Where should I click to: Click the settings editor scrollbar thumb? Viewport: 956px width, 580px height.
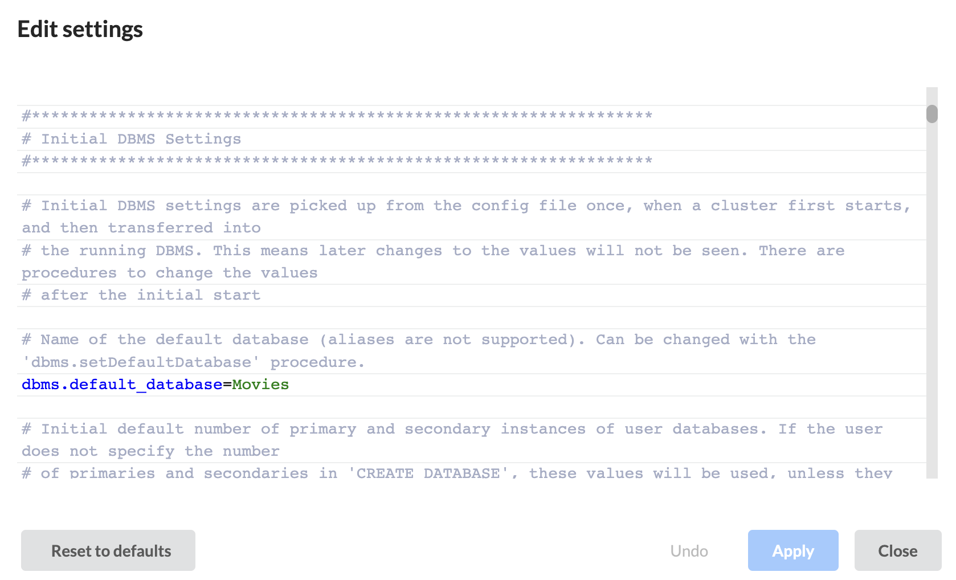coord(932,113)
